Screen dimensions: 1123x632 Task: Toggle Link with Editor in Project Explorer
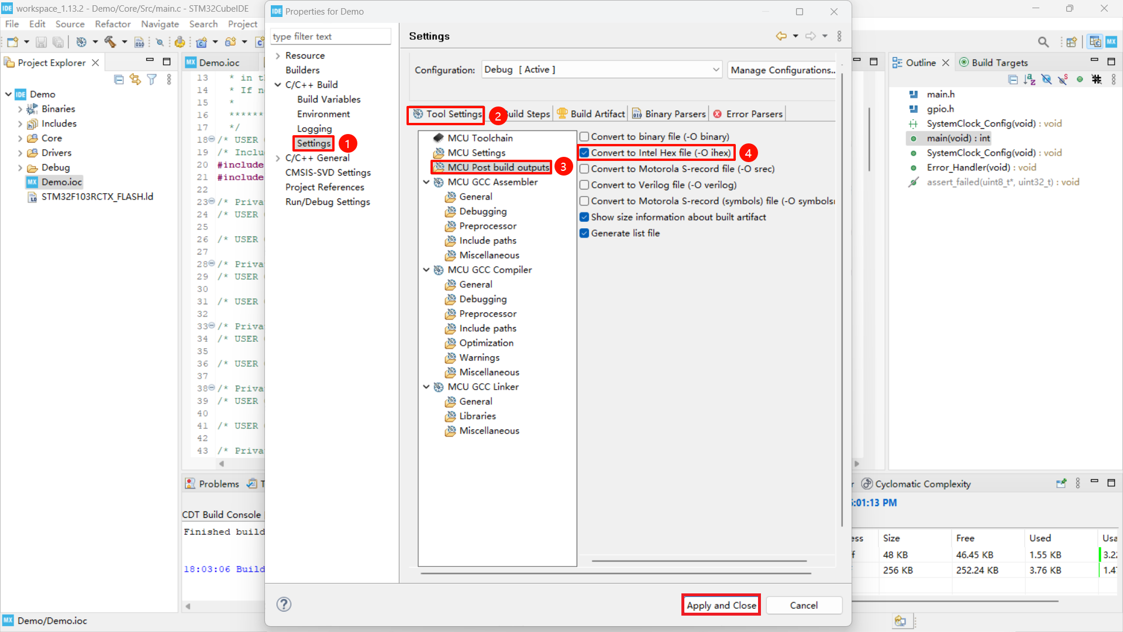(135, 80)
